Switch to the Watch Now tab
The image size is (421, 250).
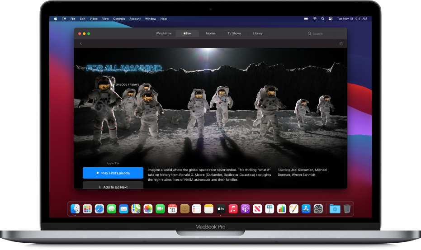[x=164, y=33]
